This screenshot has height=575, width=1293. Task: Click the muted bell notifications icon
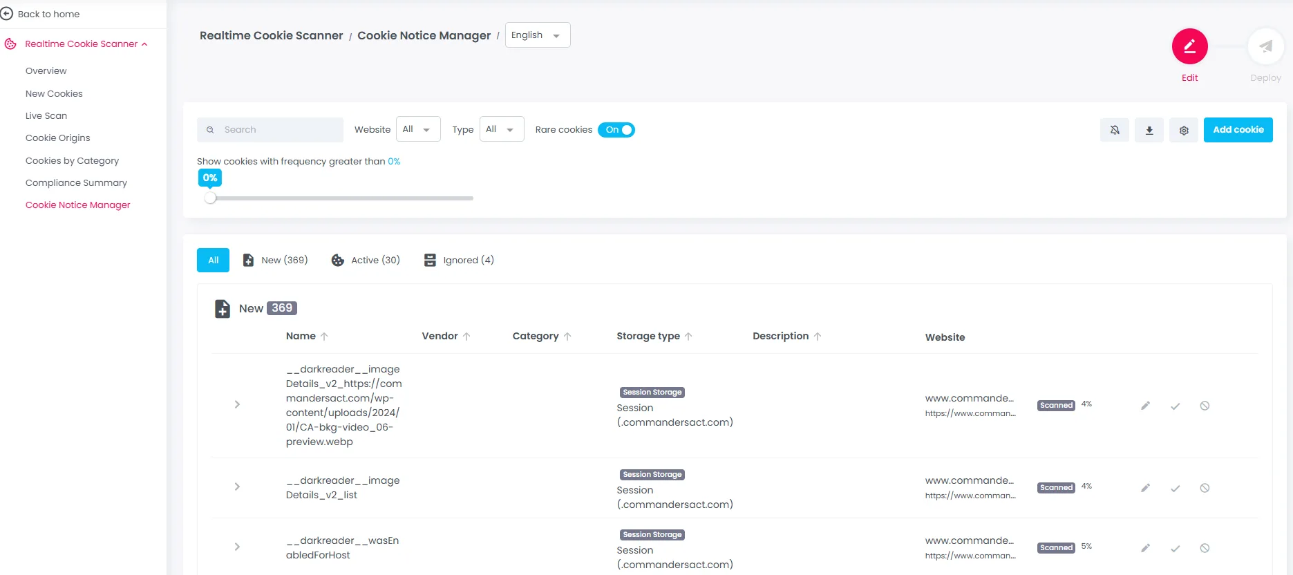pyautogui.click(x=1115, y=130)
